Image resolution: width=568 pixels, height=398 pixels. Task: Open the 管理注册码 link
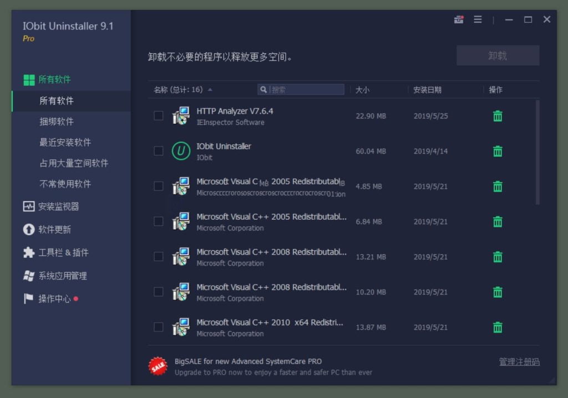(x=518, y=360)
